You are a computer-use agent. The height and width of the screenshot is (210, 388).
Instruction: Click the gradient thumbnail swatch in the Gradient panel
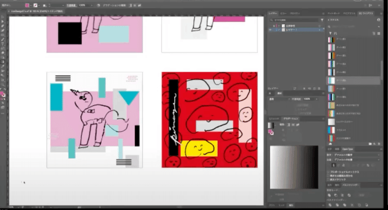(271, 125)
